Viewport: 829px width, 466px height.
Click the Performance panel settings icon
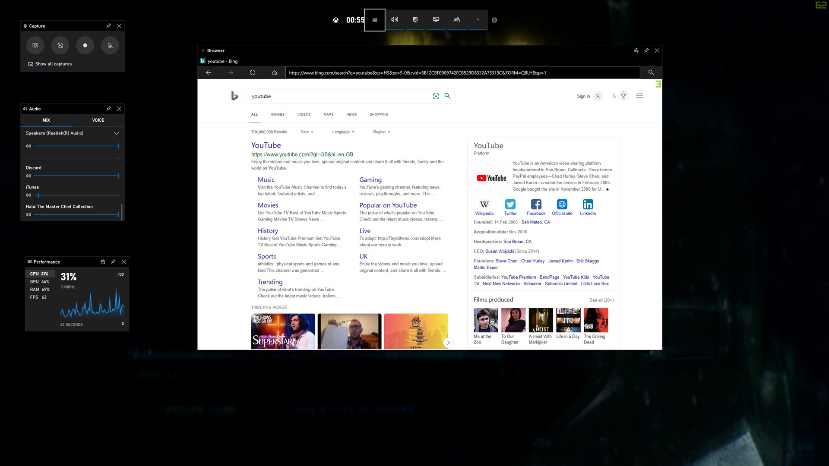pos(102,262)
